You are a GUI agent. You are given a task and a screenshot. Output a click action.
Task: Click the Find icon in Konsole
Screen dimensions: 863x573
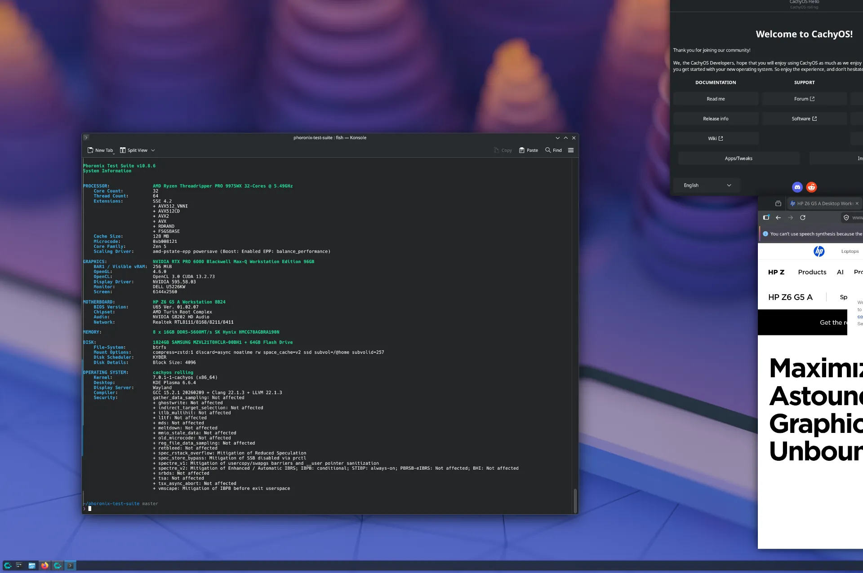(x=548, y=150)
